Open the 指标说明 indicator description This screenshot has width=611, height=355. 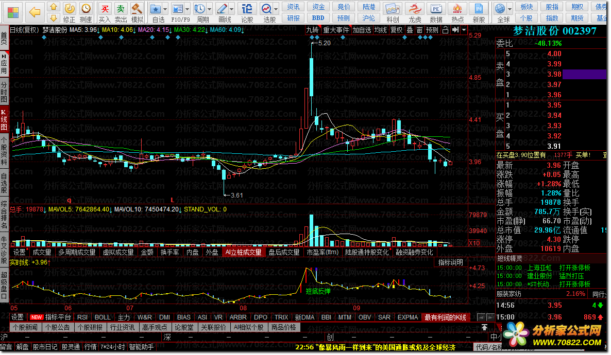coord(450,262)
